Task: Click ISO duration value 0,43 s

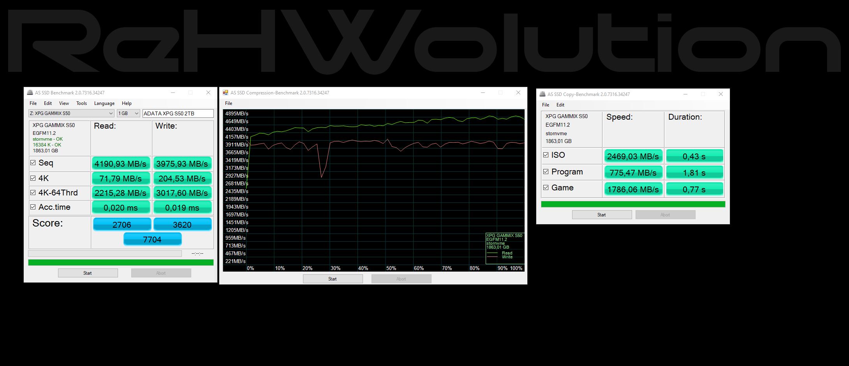Action: tap(694, 156)
